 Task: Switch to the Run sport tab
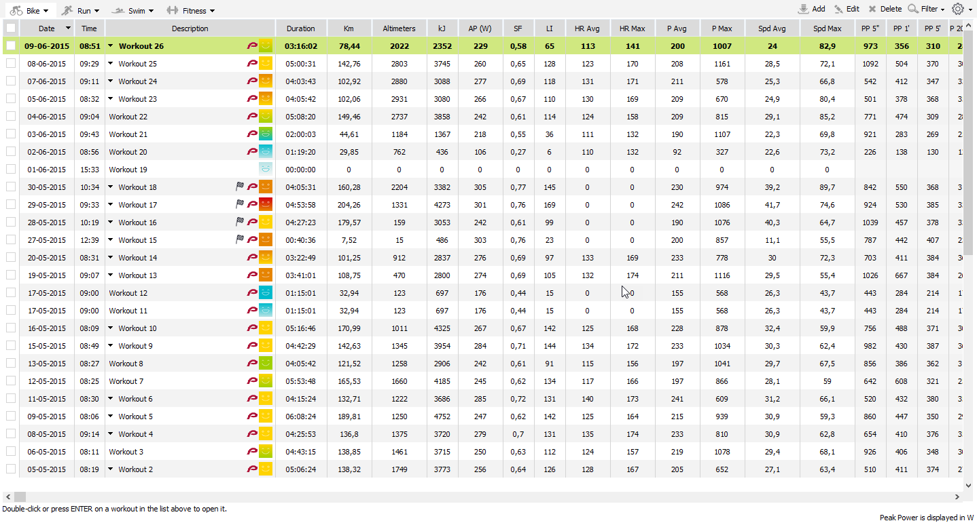80,11
